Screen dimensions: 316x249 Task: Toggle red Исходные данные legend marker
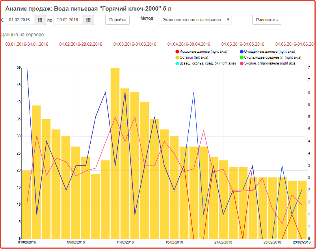point(177,52)
